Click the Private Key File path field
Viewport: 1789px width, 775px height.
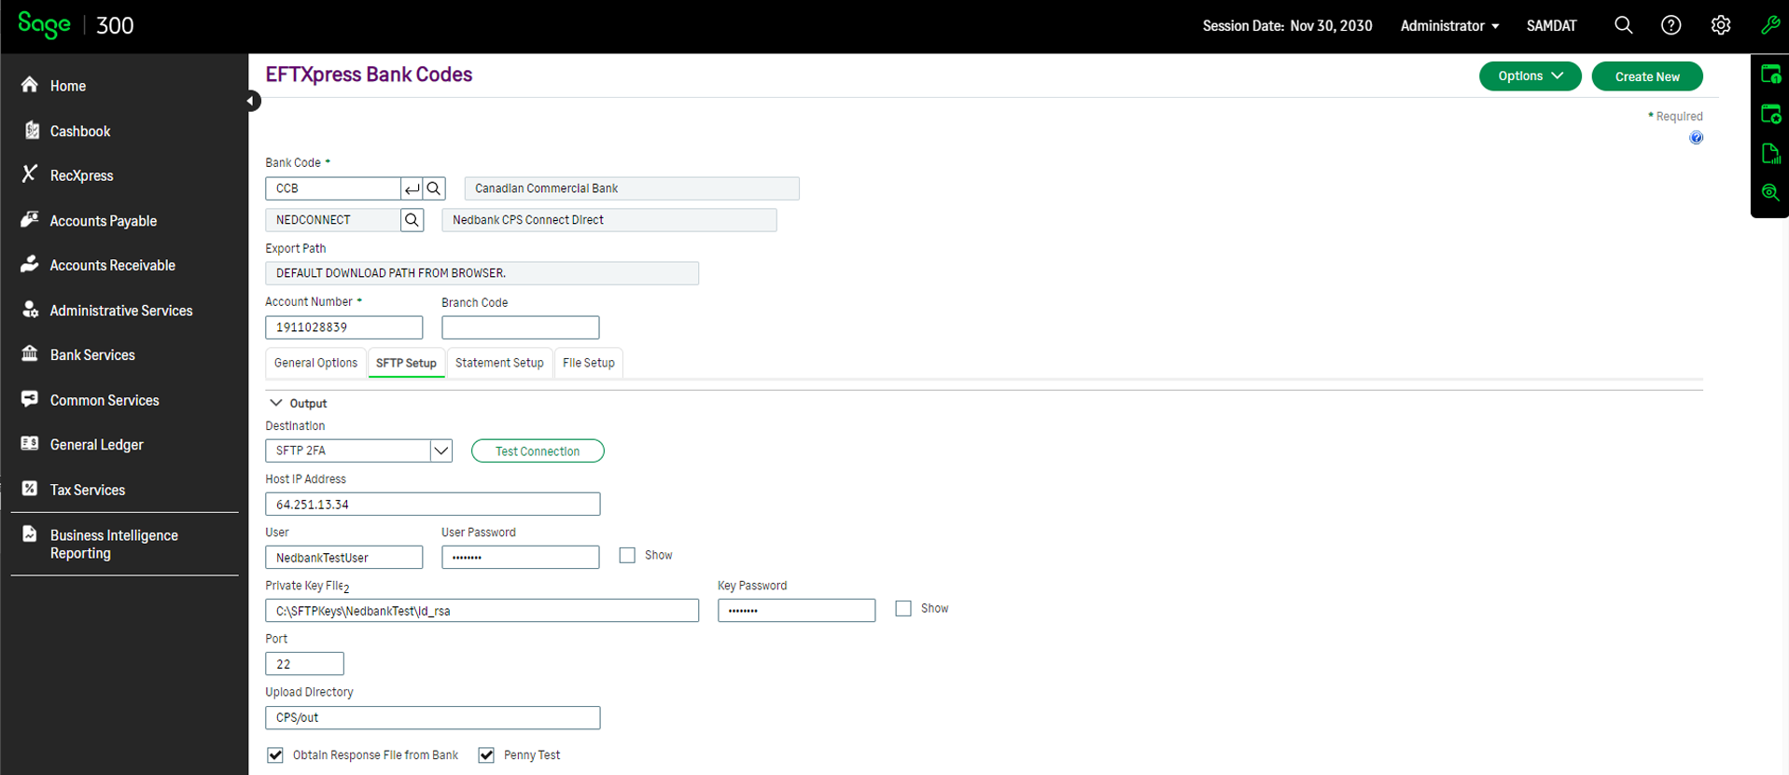(482, 611)
